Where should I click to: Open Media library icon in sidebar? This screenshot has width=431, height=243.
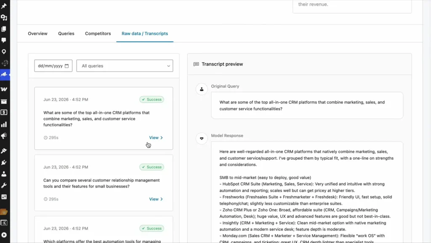4,18
